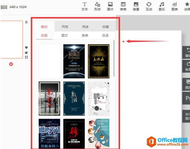Viewport: 190px width, 149px height.
Task: Click the undo 撤销 button
Action: point(186,52)
